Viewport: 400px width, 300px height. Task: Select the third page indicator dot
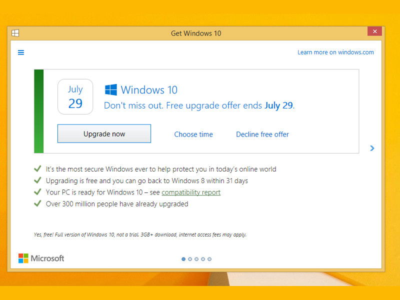pyautogui.click(x=196, y=259)
